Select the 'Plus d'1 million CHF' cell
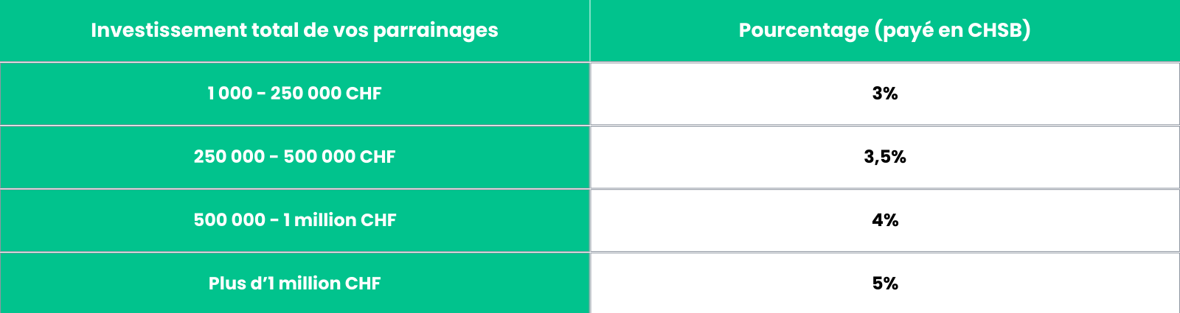This screenshot has height=313, width=1180. (x=294, y=284)
